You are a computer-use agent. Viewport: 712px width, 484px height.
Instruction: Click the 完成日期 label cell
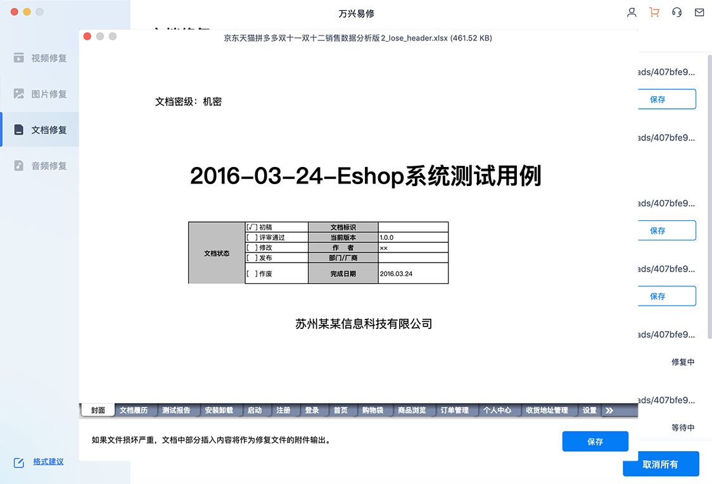[x=343, y=273]
